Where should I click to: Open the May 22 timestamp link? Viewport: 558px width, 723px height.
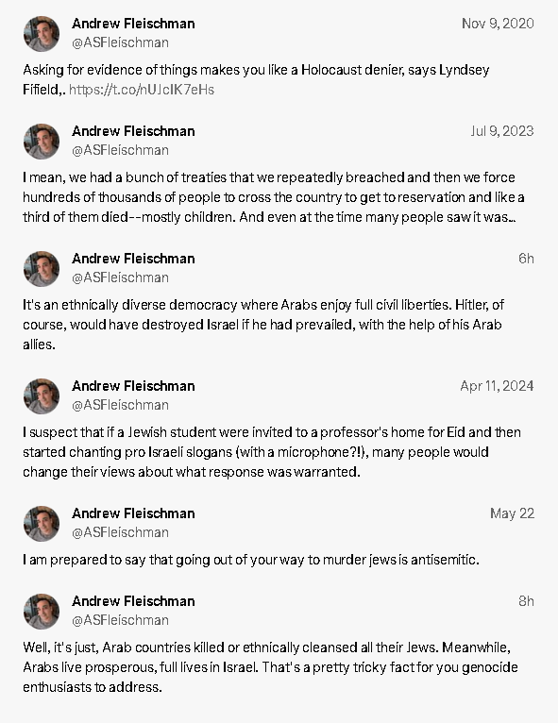(x=512, y=513)
